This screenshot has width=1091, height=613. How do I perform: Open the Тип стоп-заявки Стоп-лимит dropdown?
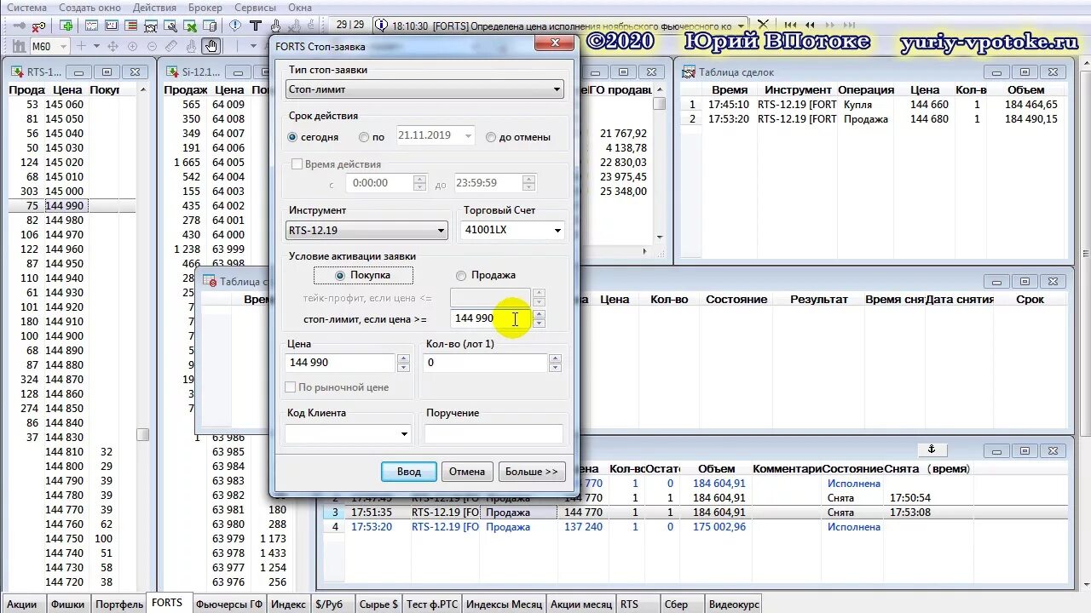(x=424, y=89)
